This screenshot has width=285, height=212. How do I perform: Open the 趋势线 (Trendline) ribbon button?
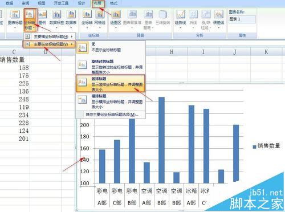coord(180,19)
